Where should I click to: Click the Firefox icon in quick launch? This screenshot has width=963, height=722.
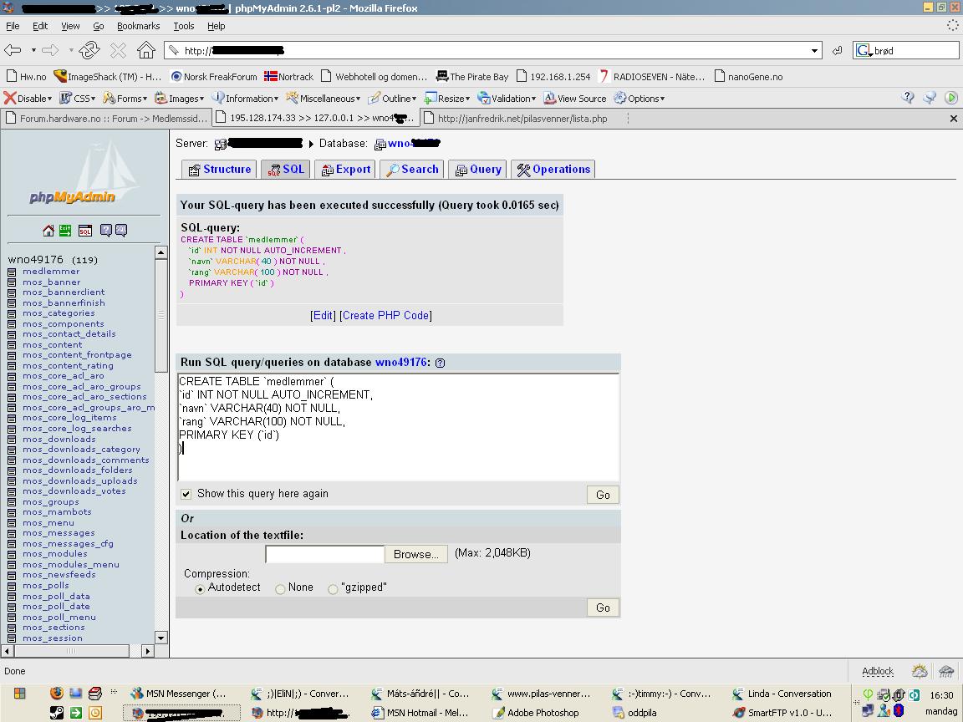click(x=57, y=693)
